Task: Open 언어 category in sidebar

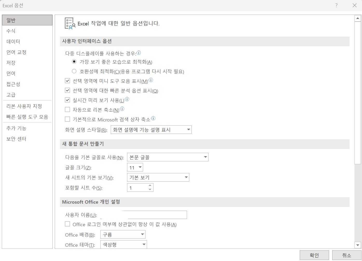Action: pos(27,73)
